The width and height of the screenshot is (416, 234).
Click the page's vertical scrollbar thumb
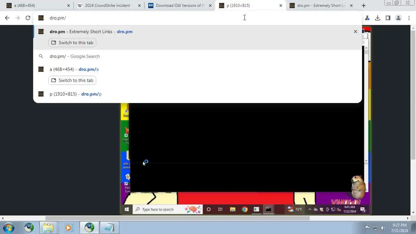(x=413, y=95)
